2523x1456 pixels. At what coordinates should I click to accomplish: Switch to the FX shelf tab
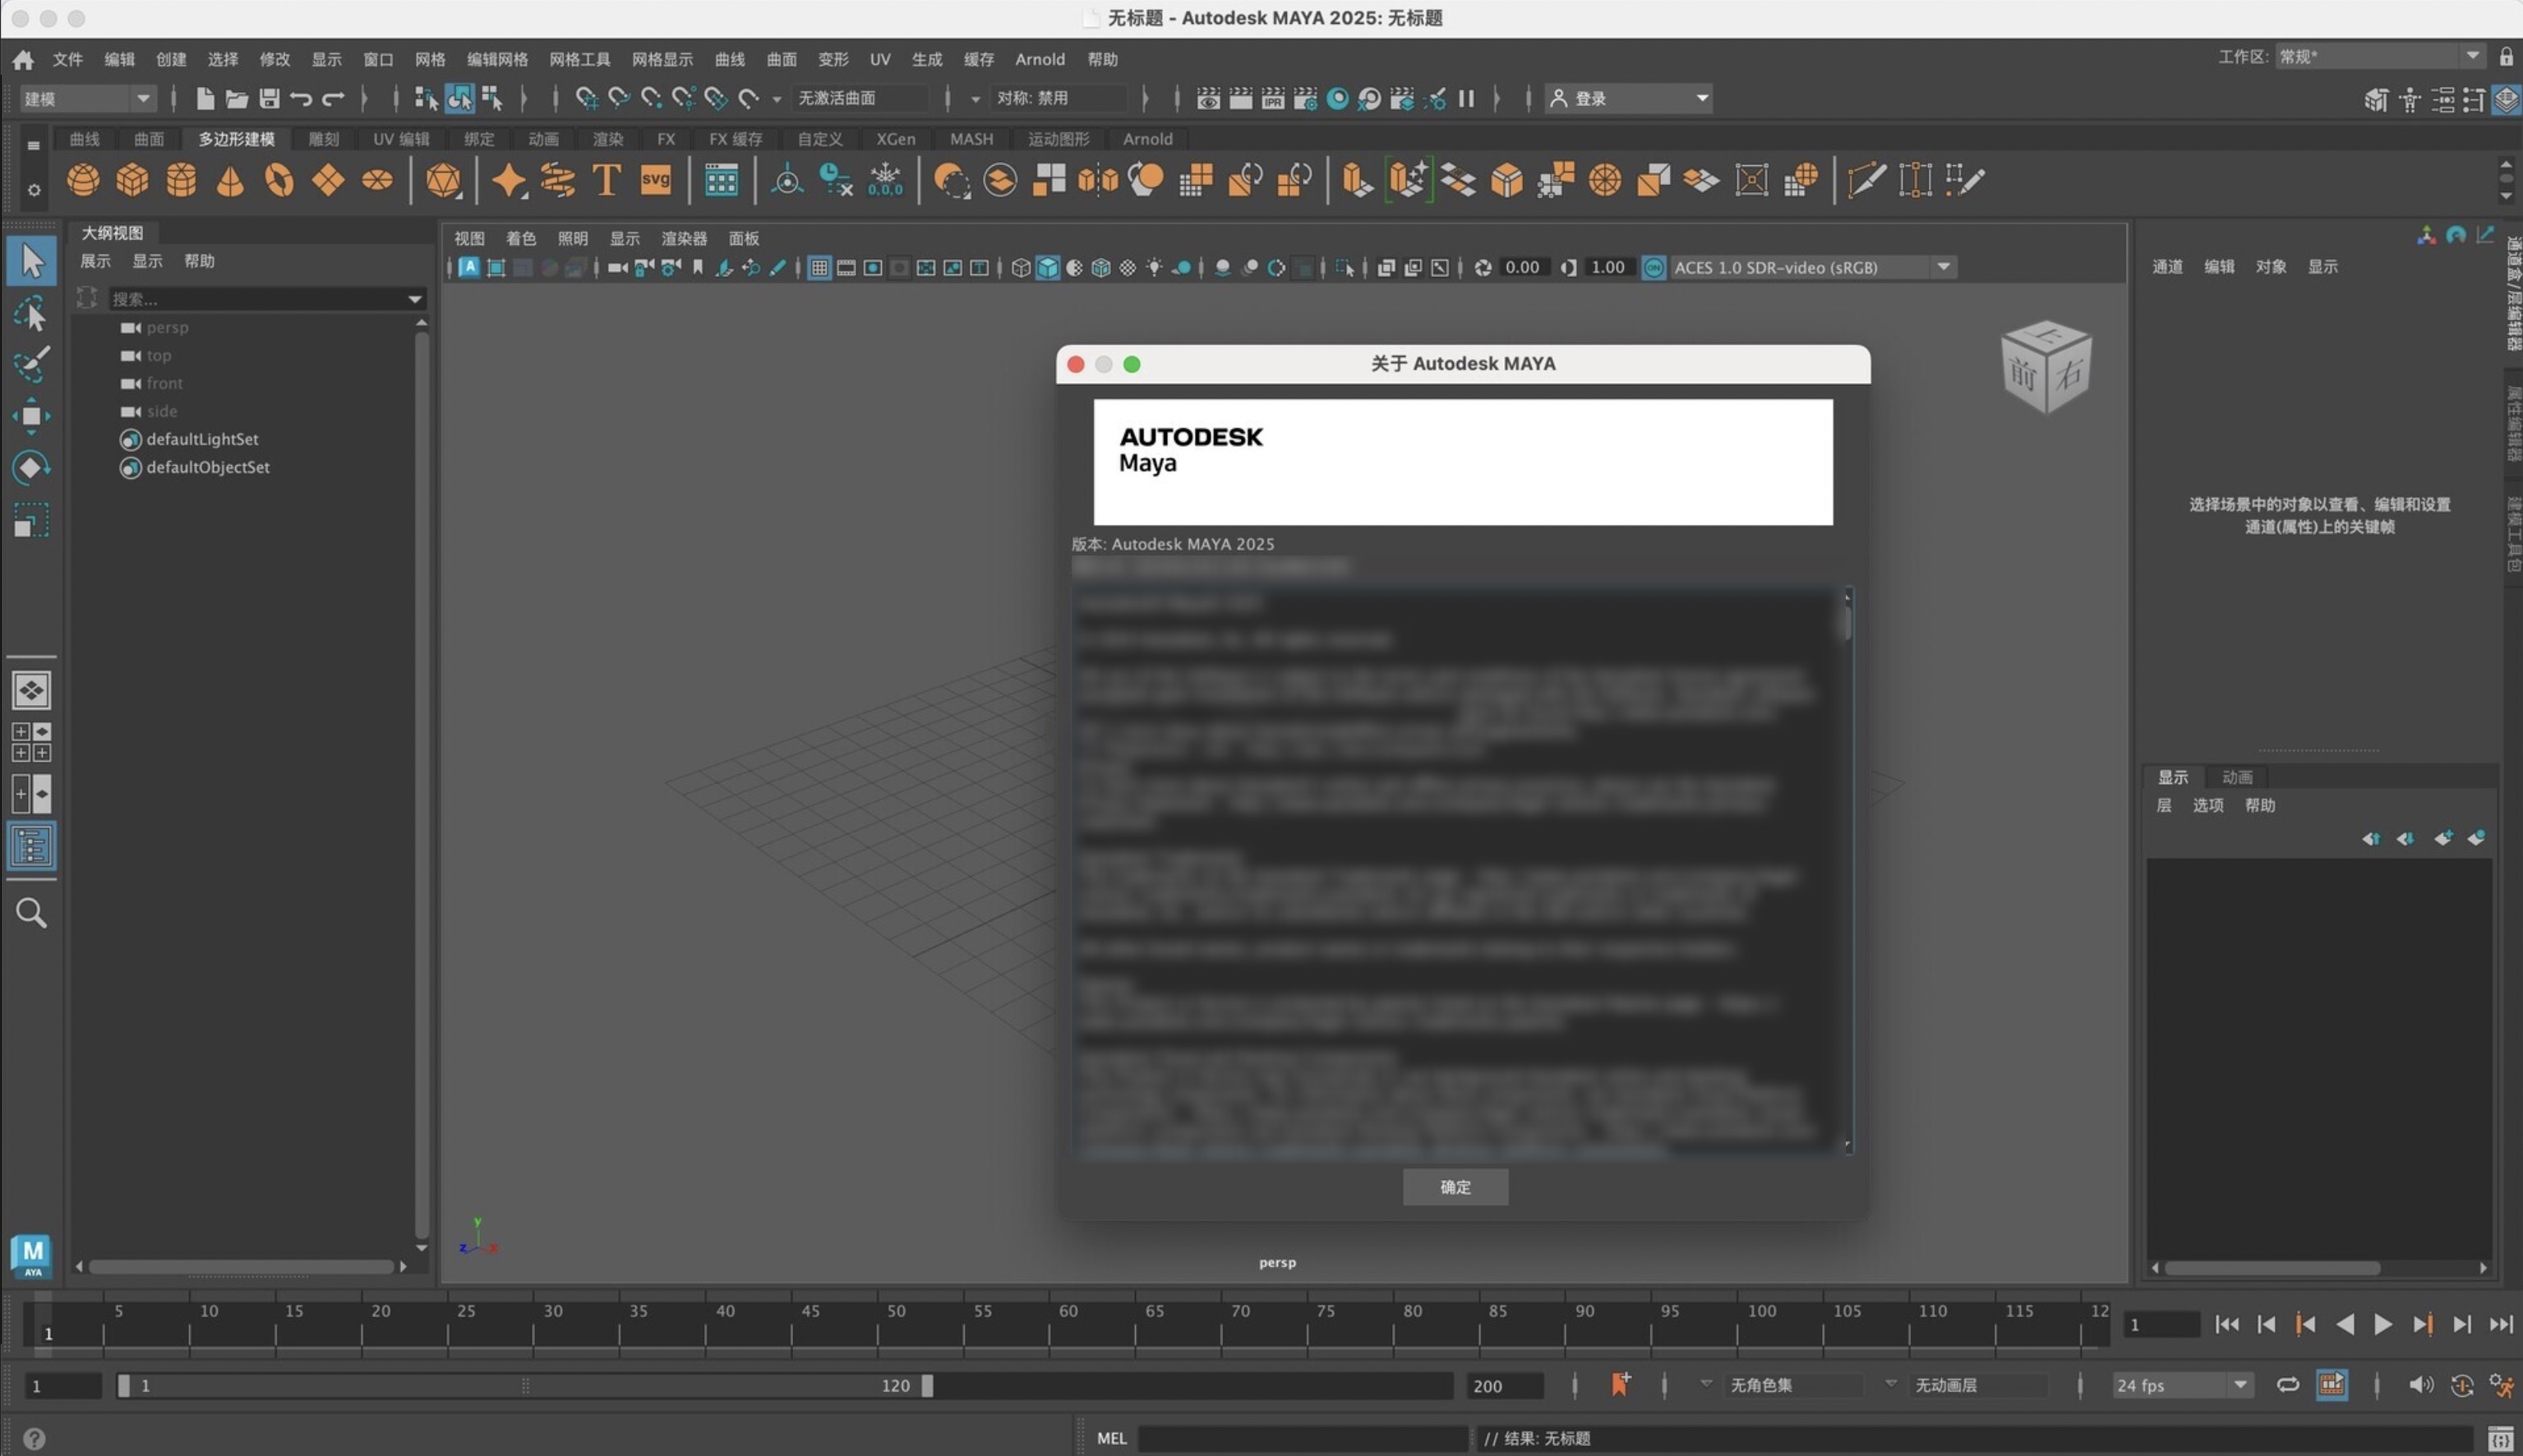point(666,139)
